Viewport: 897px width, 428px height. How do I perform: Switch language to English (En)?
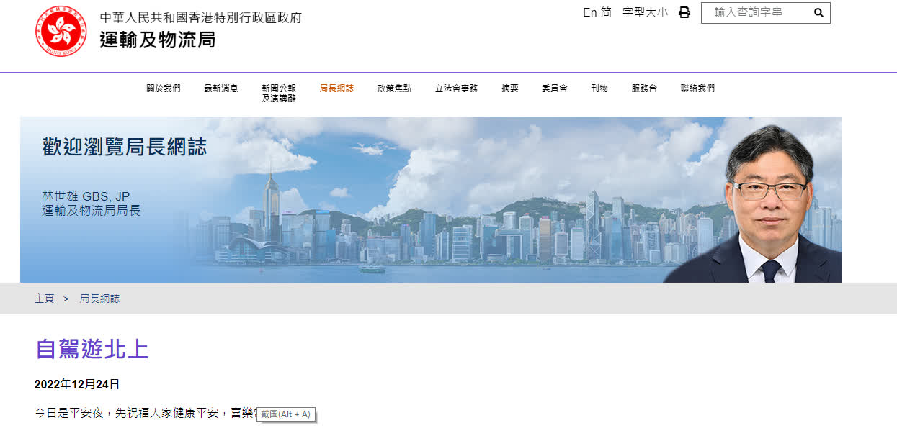tap(589, 12)
